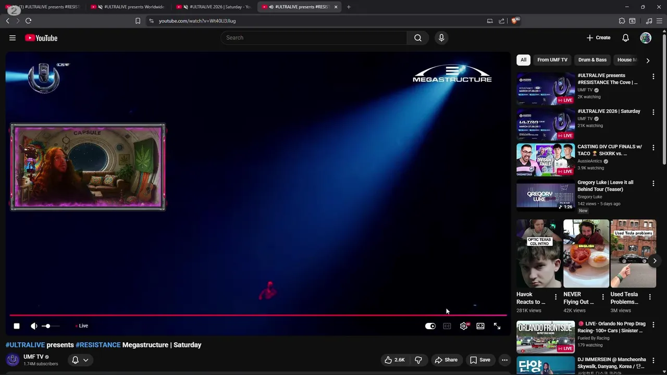Save the video to a playlist
This screenshot has width=667, height=375.
click(480, 360)
